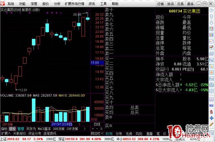Image resolution: width=215 pixels, height=142 pixels.
Task: Click the + zoom in chart button
Action: (x=93, y=129)
